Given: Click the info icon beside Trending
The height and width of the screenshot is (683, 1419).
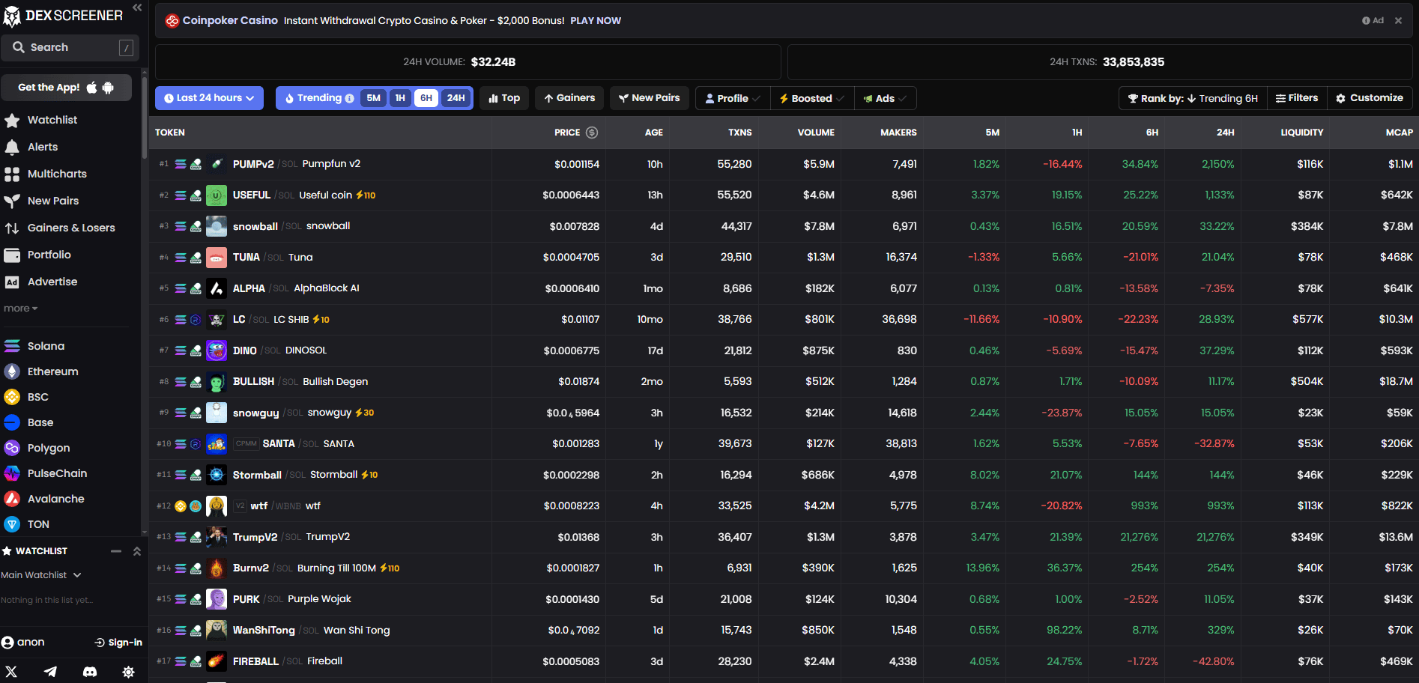Looking at the screenshot, I should pyautogui.click(x=349, y=98).
